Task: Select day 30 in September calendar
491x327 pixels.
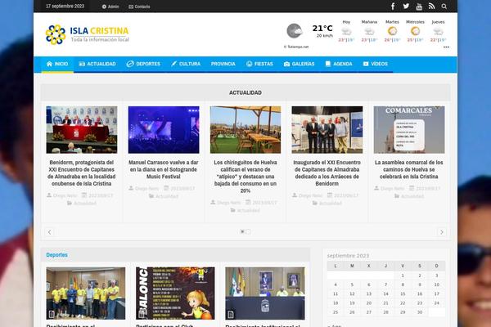Action: point(420,312)
